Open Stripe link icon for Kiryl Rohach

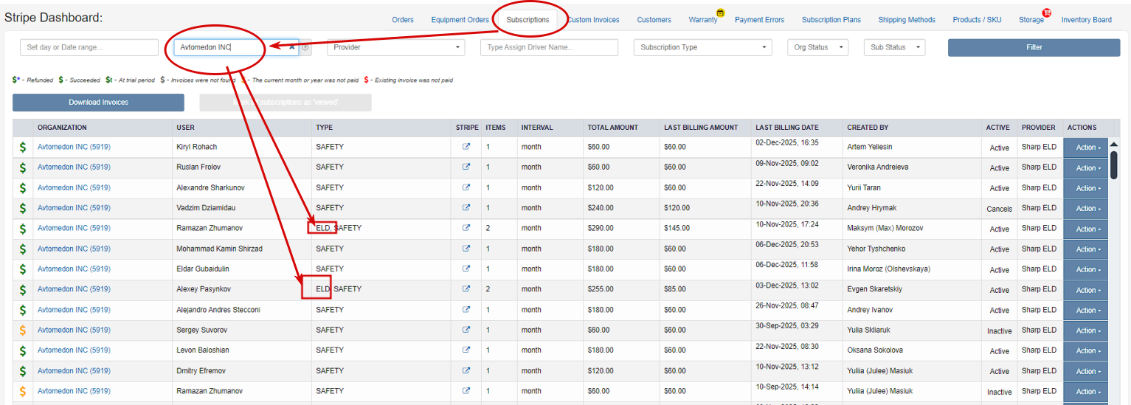466,147
